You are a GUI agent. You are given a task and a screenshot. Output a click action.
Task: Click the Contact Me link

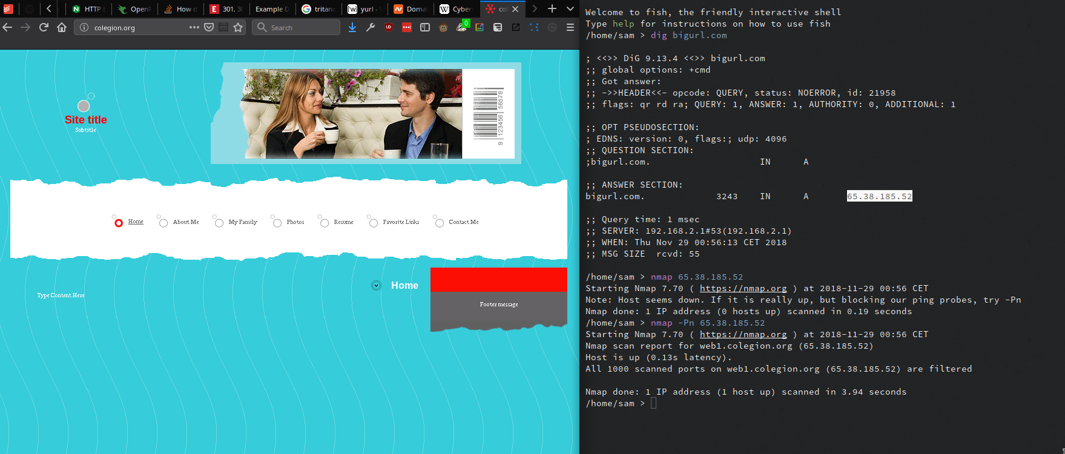tap(463, 222)
